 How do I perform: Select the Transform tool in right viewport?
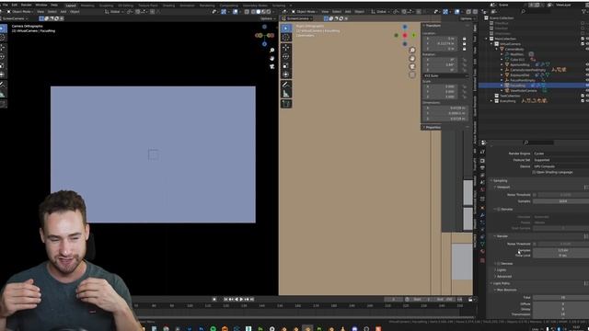pos(286,74)
